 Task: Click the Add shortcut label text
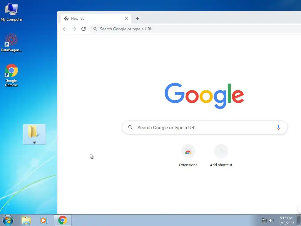[x=221, y=165]
